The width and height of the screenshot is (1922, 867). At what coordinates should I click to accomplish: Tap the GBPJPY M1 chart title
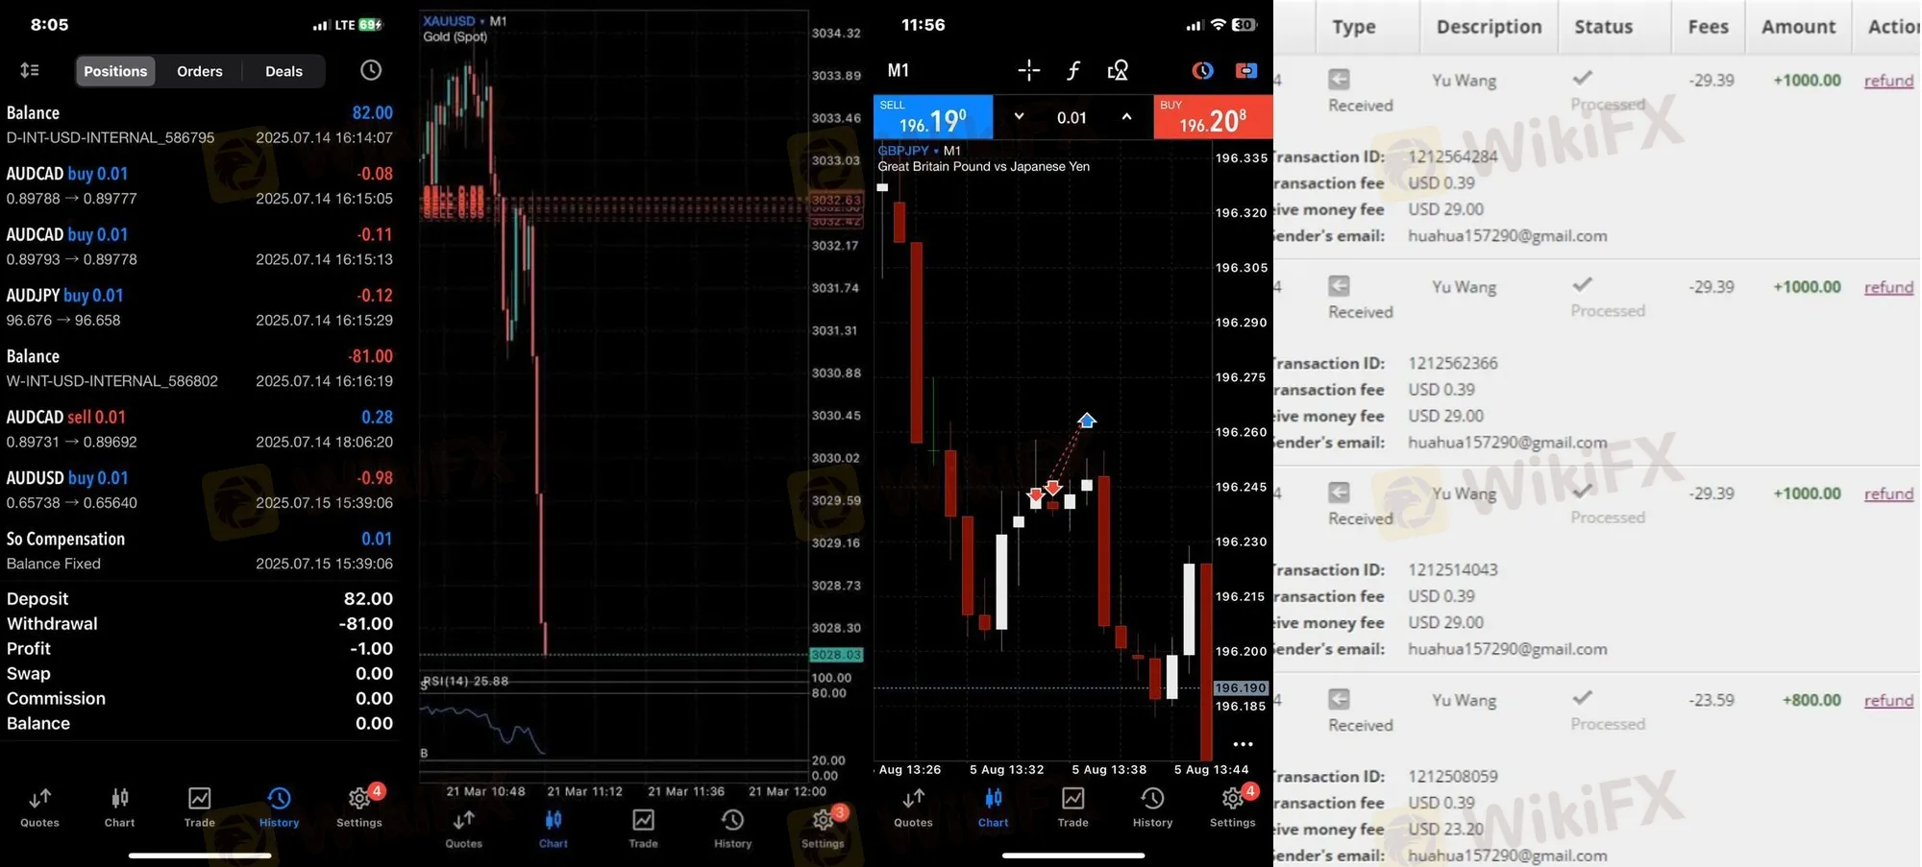pos(919,151)
